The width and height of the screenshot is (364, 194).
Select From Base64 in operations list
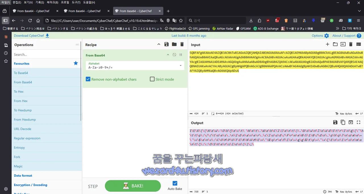coord(46,82)
